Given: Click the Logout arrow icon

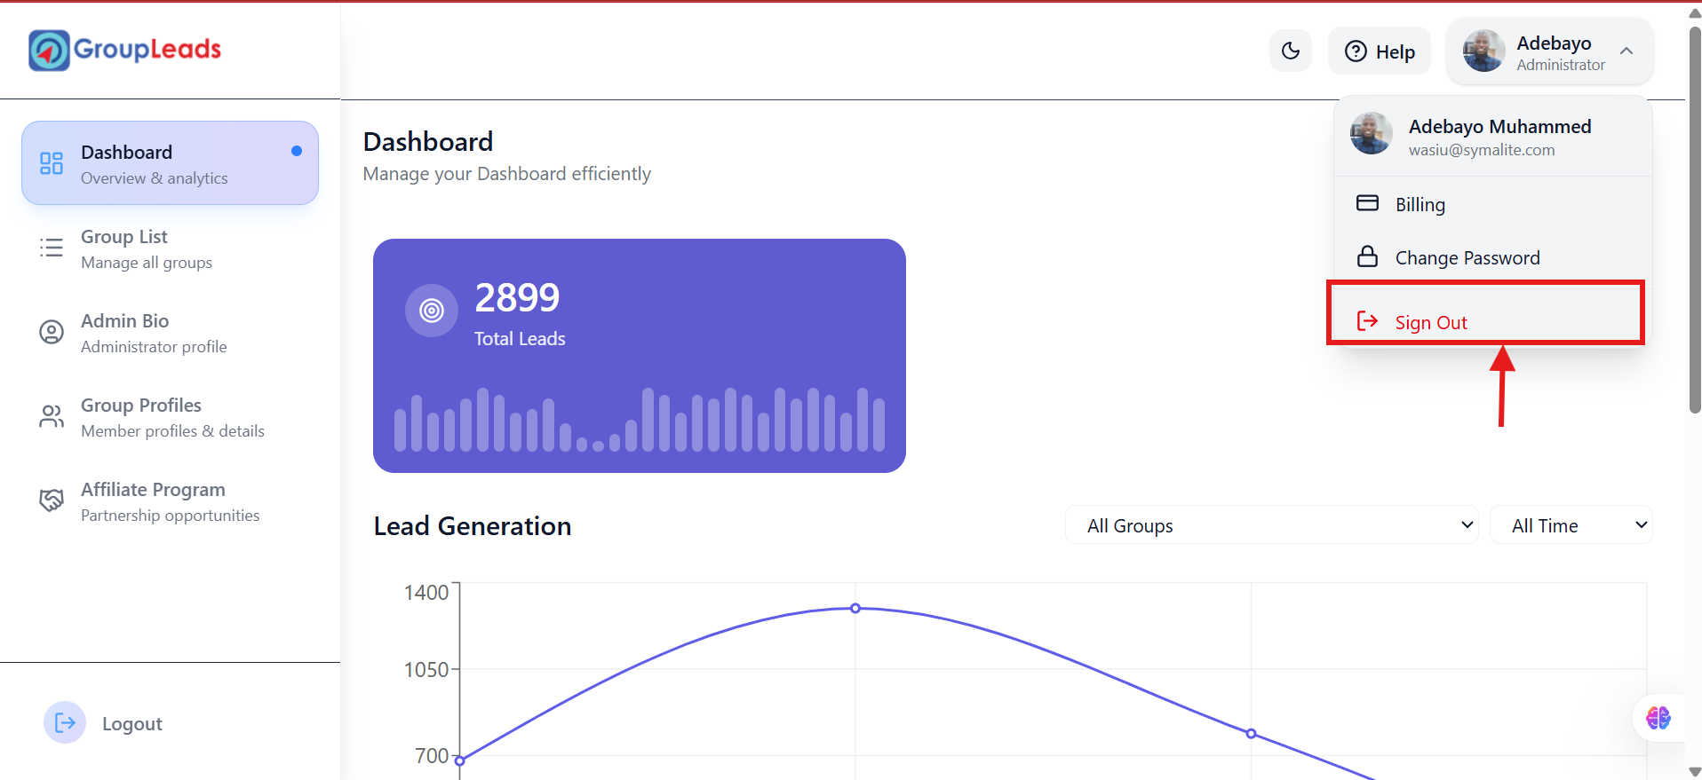Looking at the screenshot, I should click(x=65, y=723).
